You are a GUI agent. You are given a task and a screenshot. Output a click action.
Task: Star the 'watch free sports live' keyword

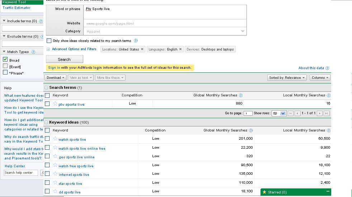pos(55,165)
